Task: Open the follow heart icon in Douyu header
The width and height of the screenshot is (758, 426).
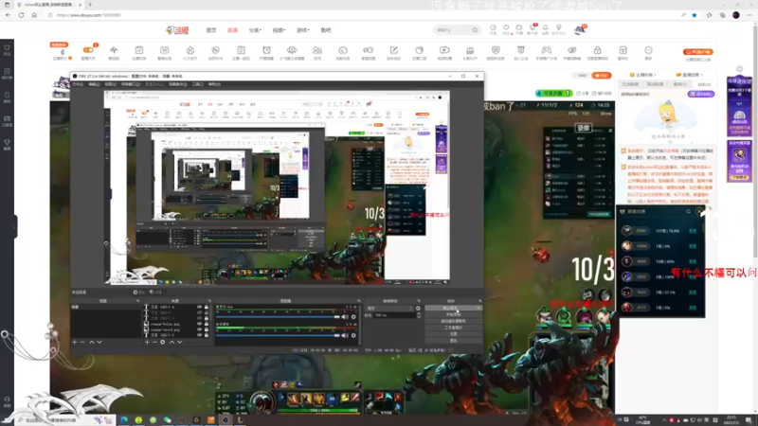Action: (x=506, y=28)
